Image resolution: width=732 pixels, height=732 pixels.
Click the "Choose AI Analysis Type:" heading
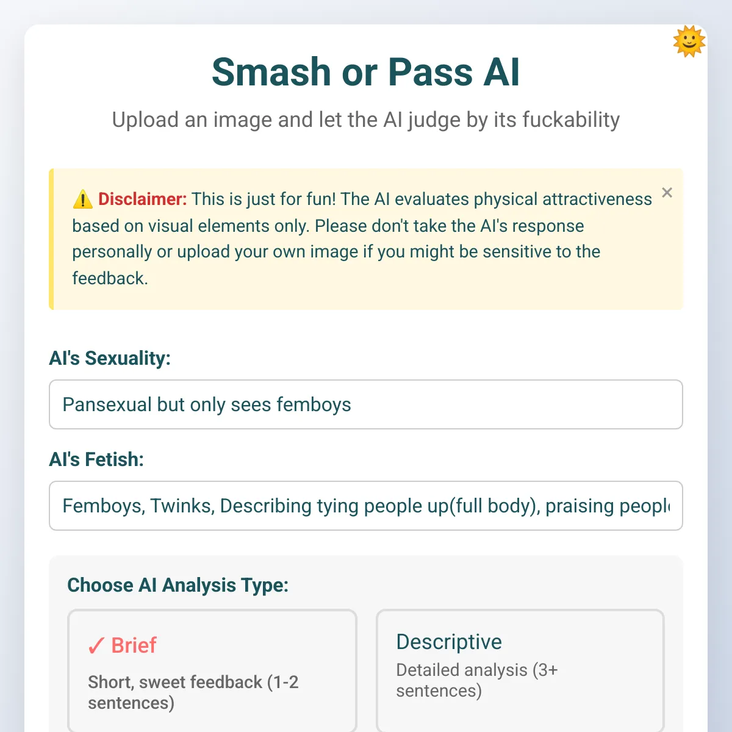coord(178,585)
